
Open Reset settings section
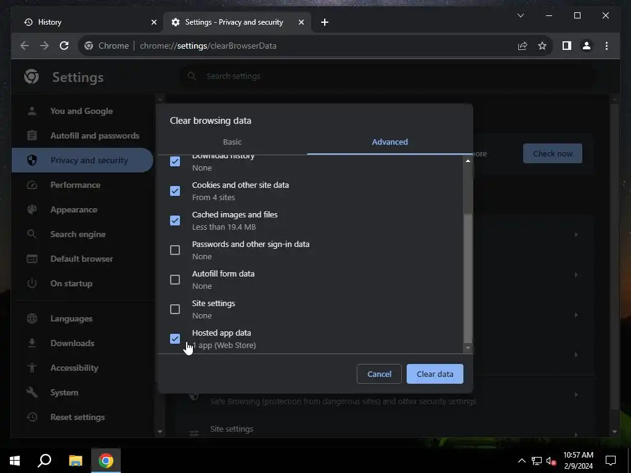[82, 417]
